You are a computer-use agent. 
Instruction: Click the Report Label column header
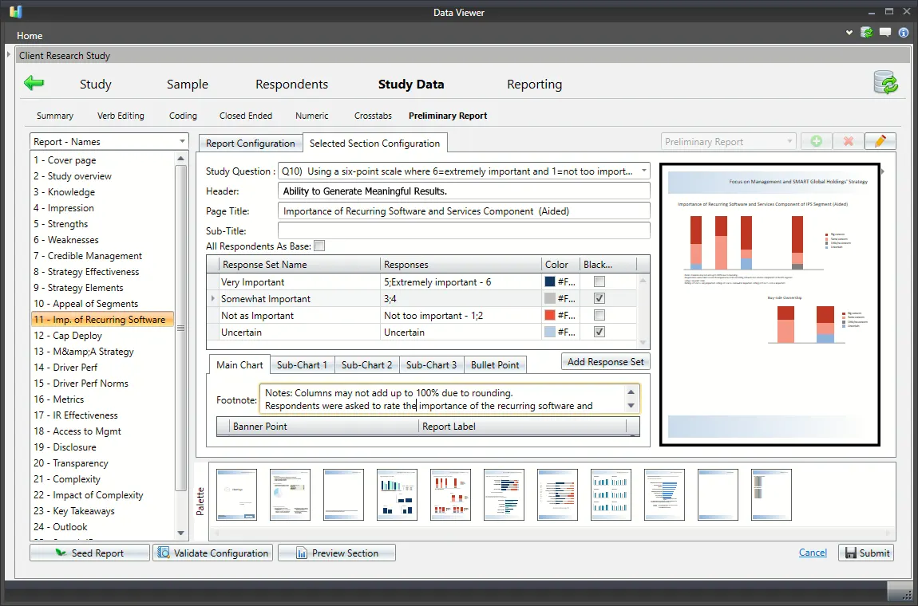click(522, 427)
